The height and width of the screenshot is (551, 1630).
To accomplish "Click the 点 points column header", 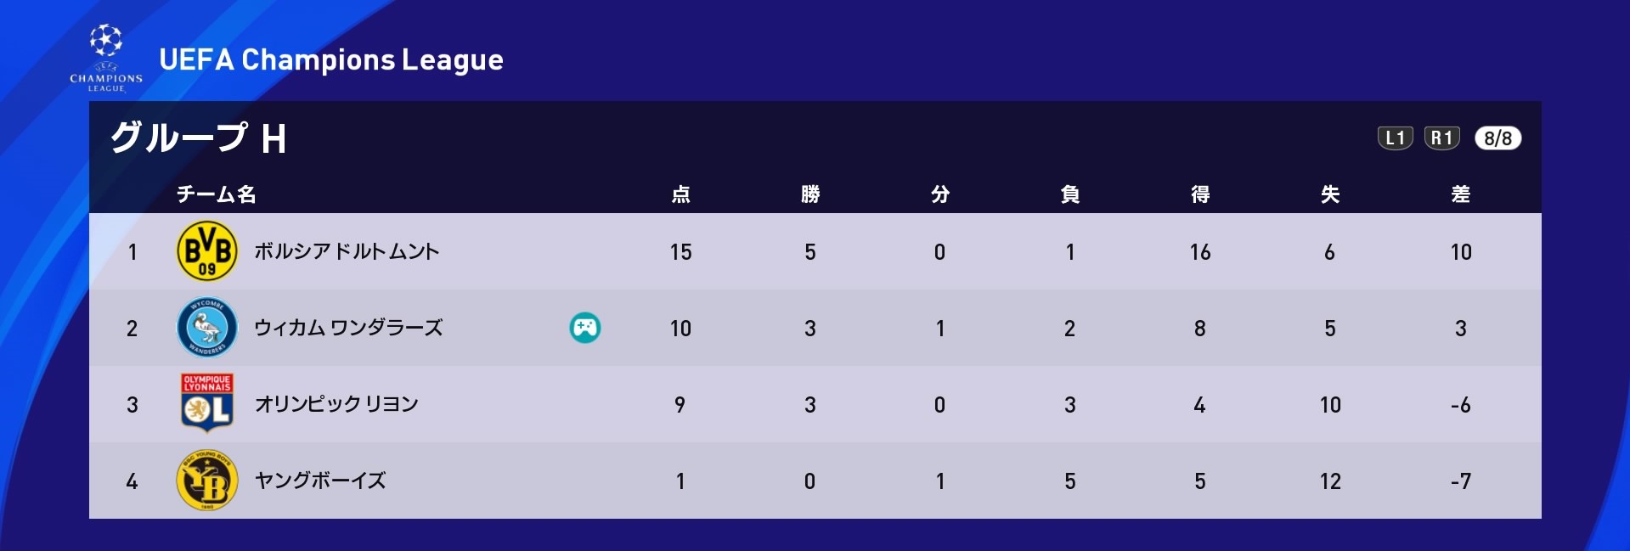I will coord(680,194).
